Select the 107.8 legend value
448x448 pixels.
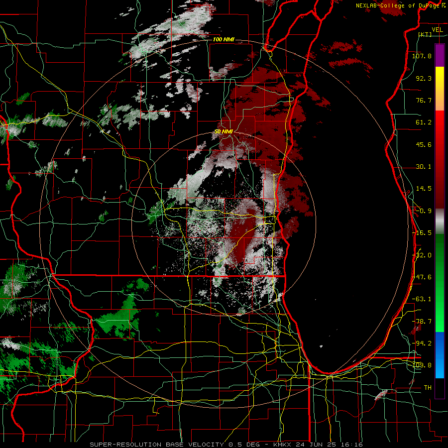pos(422,56)
